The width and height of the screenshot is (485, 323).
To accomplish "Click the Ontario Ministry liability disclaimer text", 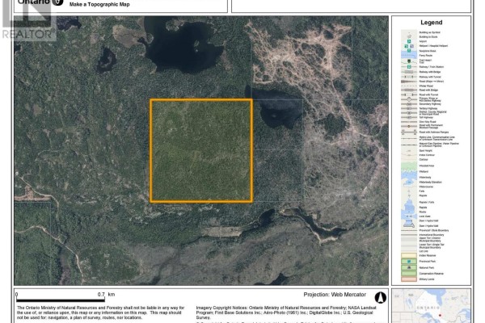I will [x=100, y=313].
